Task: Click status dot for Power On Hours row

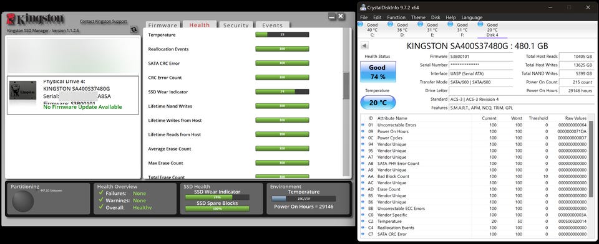Action: [363, 131]
